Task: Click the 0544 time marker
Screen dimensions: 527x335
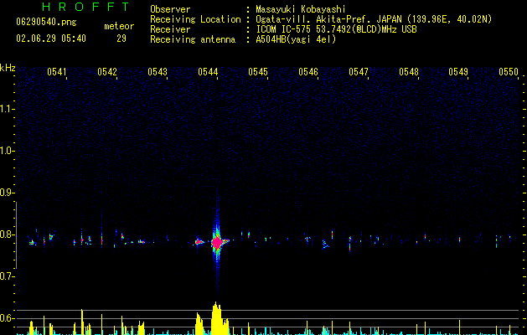Action: (x=208, y=72)
